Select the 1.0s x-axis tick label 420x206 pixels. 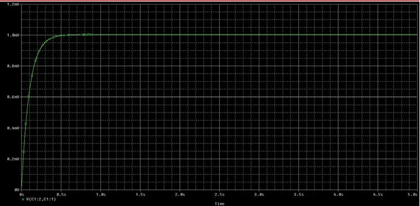[x=101, y=195]
